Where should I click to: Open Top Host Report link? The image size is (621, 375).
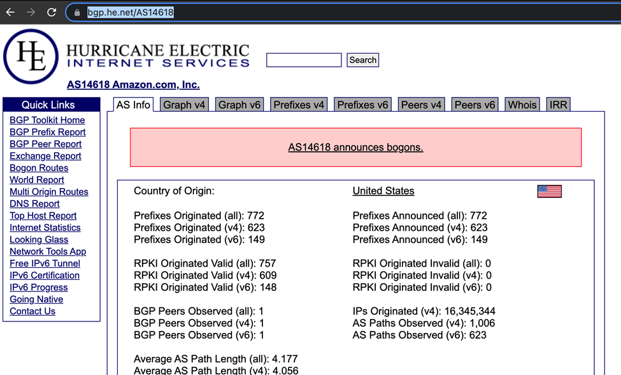tap(43, 216)
